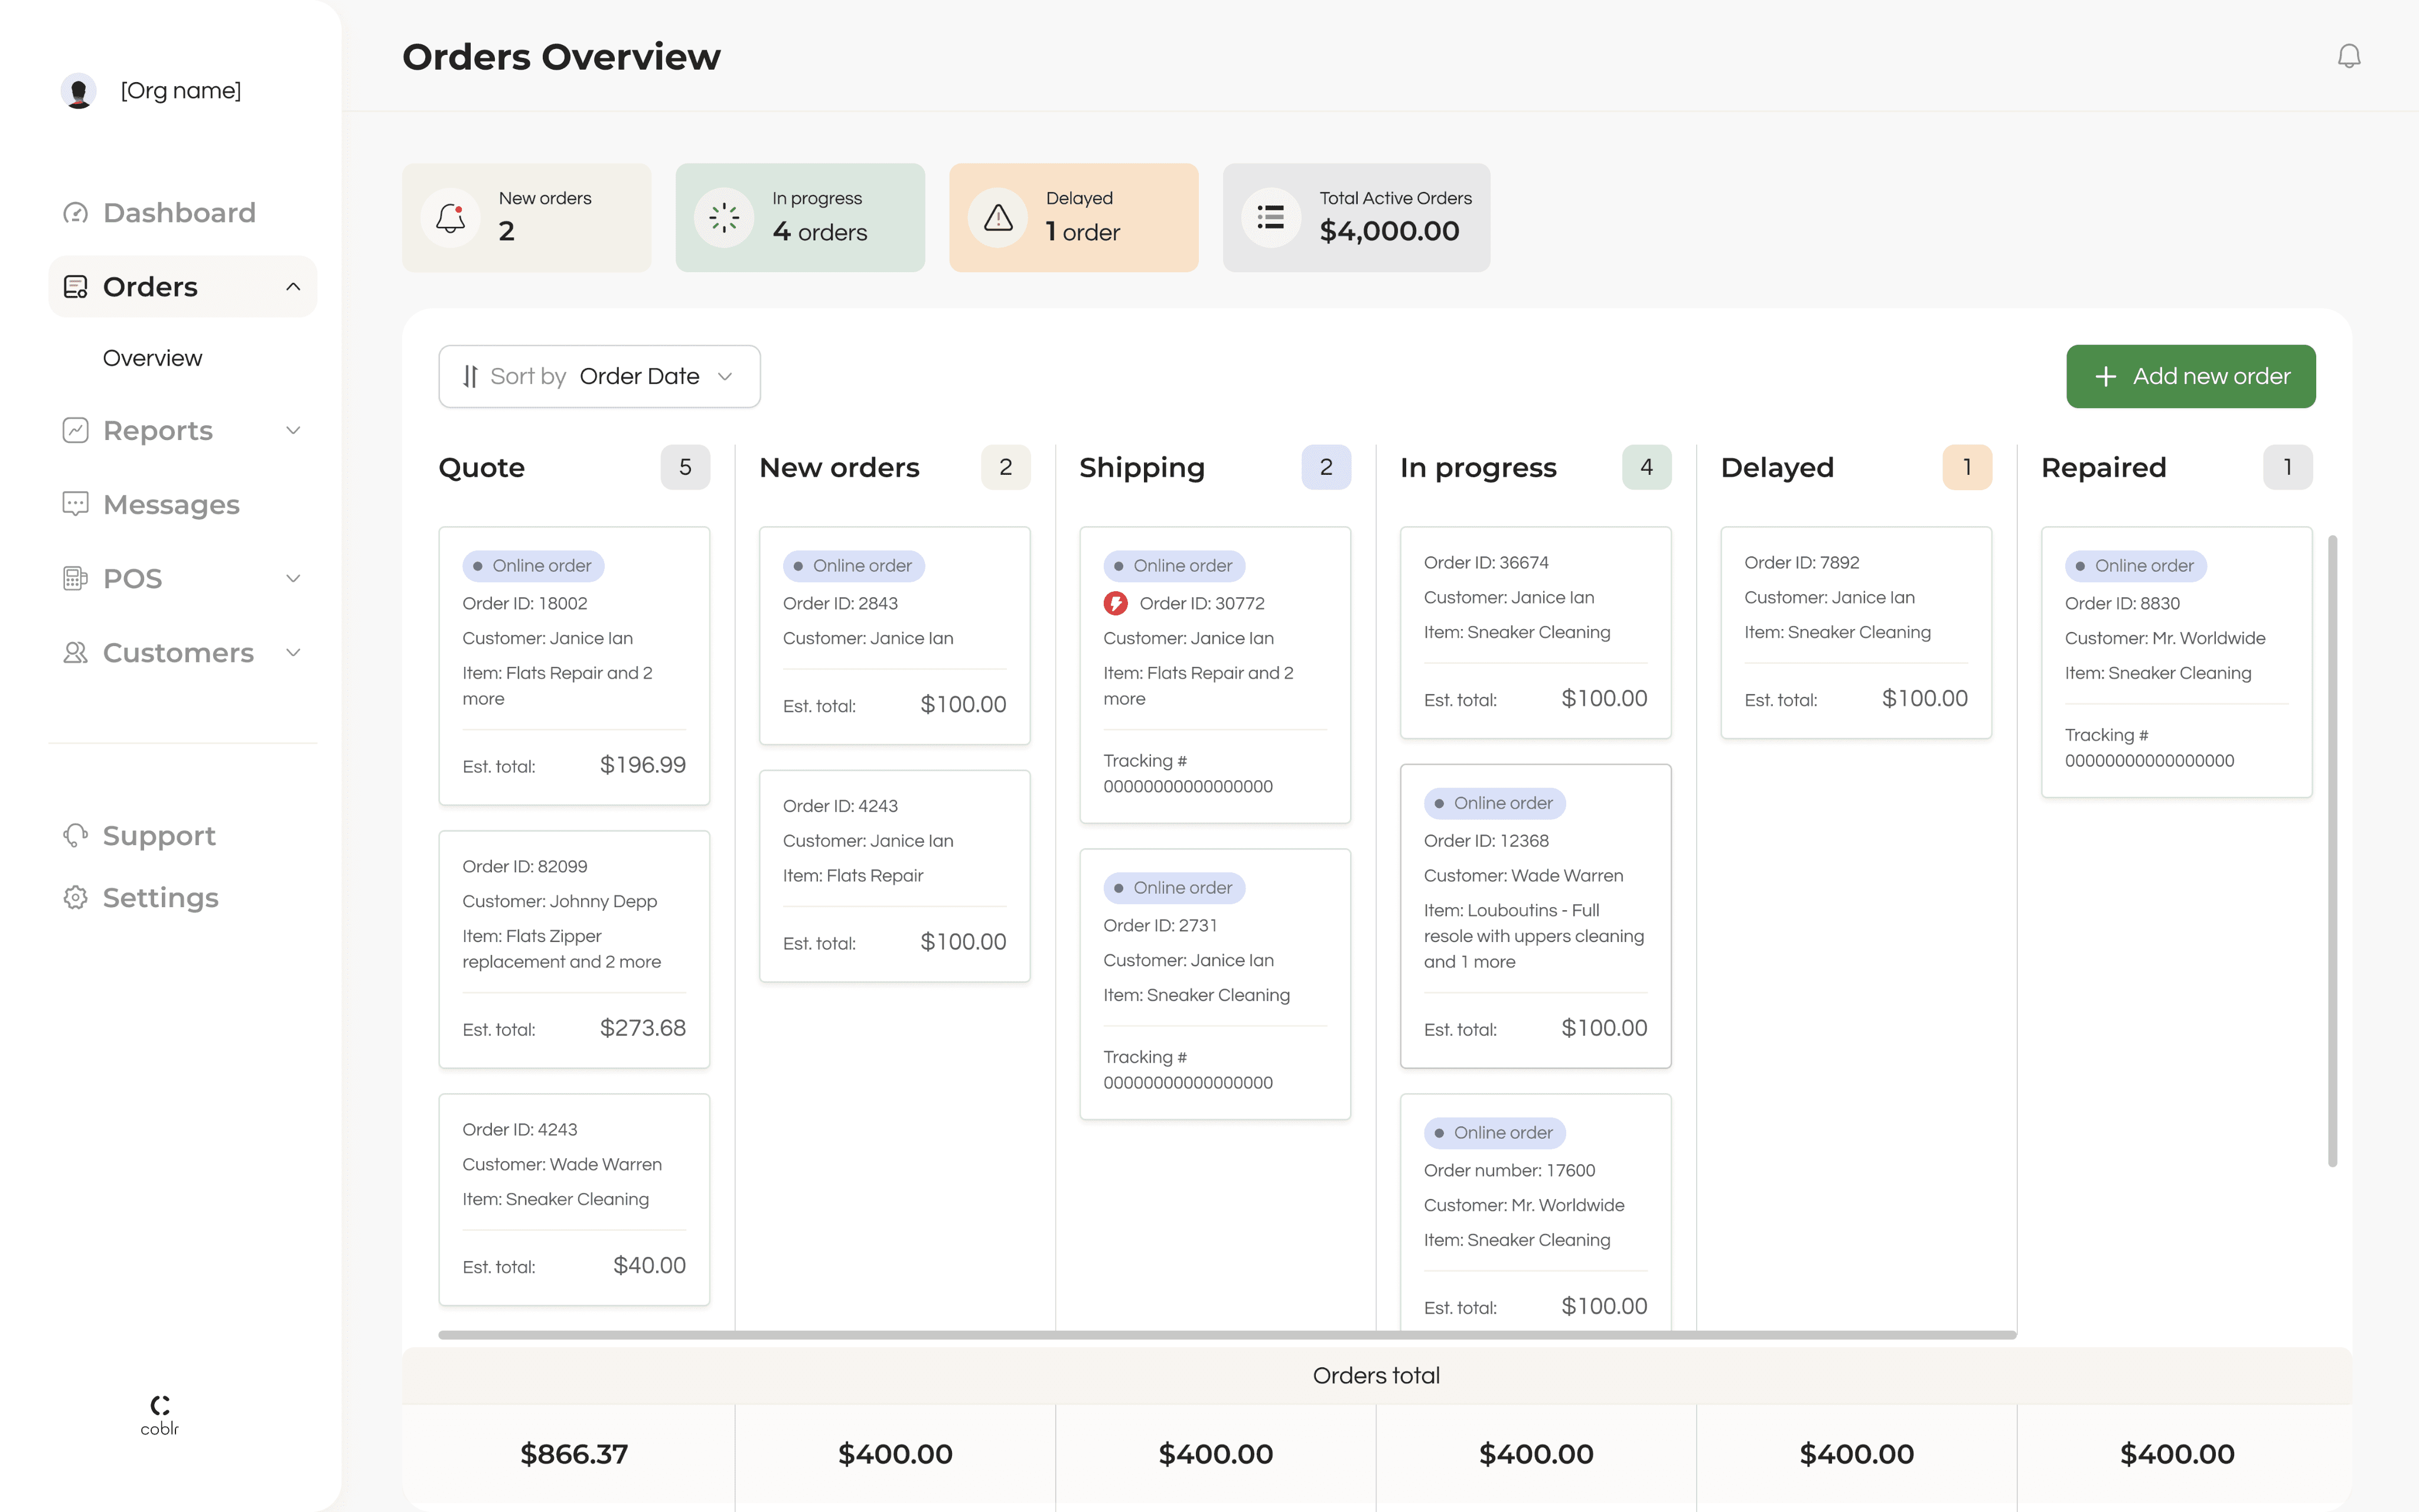Screen dimensions: 2419x1512
Task: Click the red lightning icon on order 30772
Action: (1116, 603)
